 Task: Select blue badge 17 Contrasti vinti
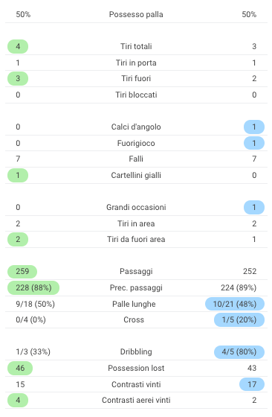pos(252,384)
